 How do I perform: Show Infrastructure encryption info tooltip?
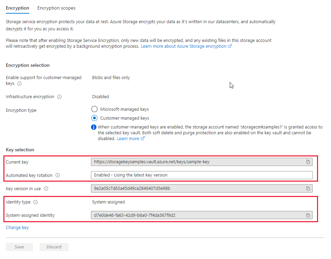59,97
